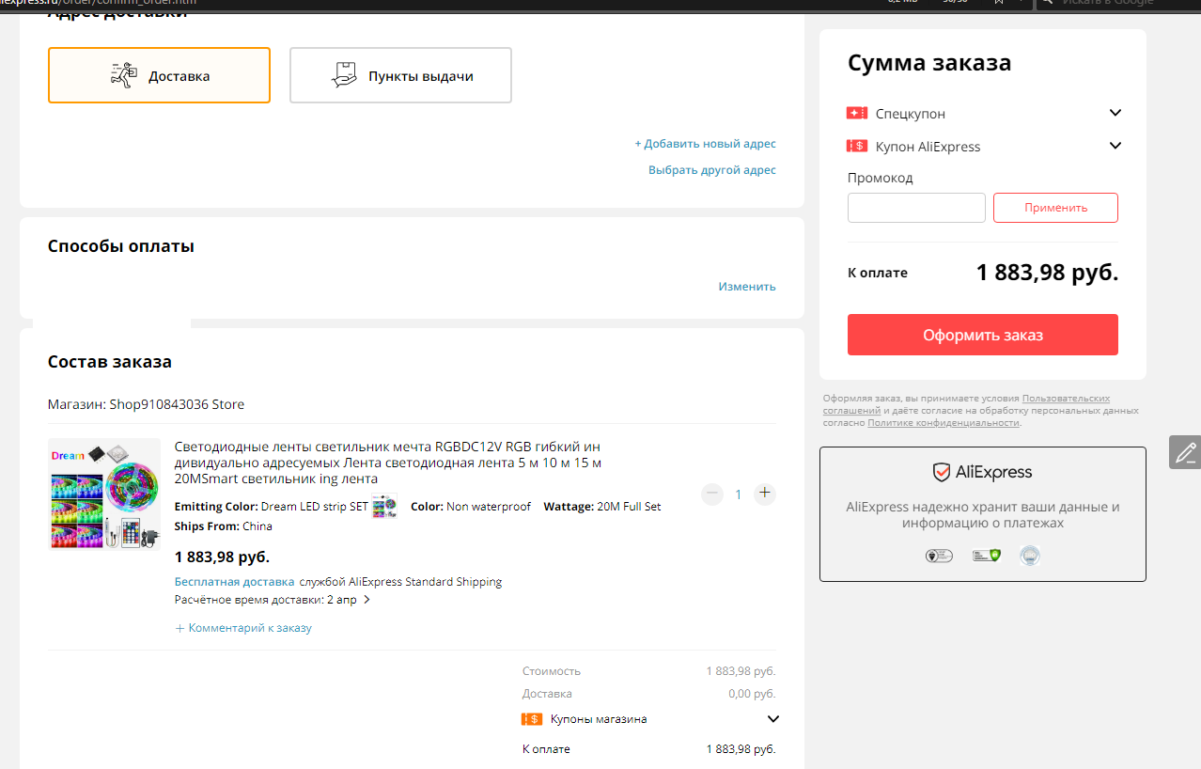
Task: Select the Доставка delivery option
Action: 159,75
